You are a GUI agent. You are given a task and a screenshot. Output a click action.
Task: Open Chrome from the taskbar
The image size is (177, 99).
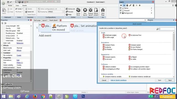pyautogui.click(x=43, y=96)
